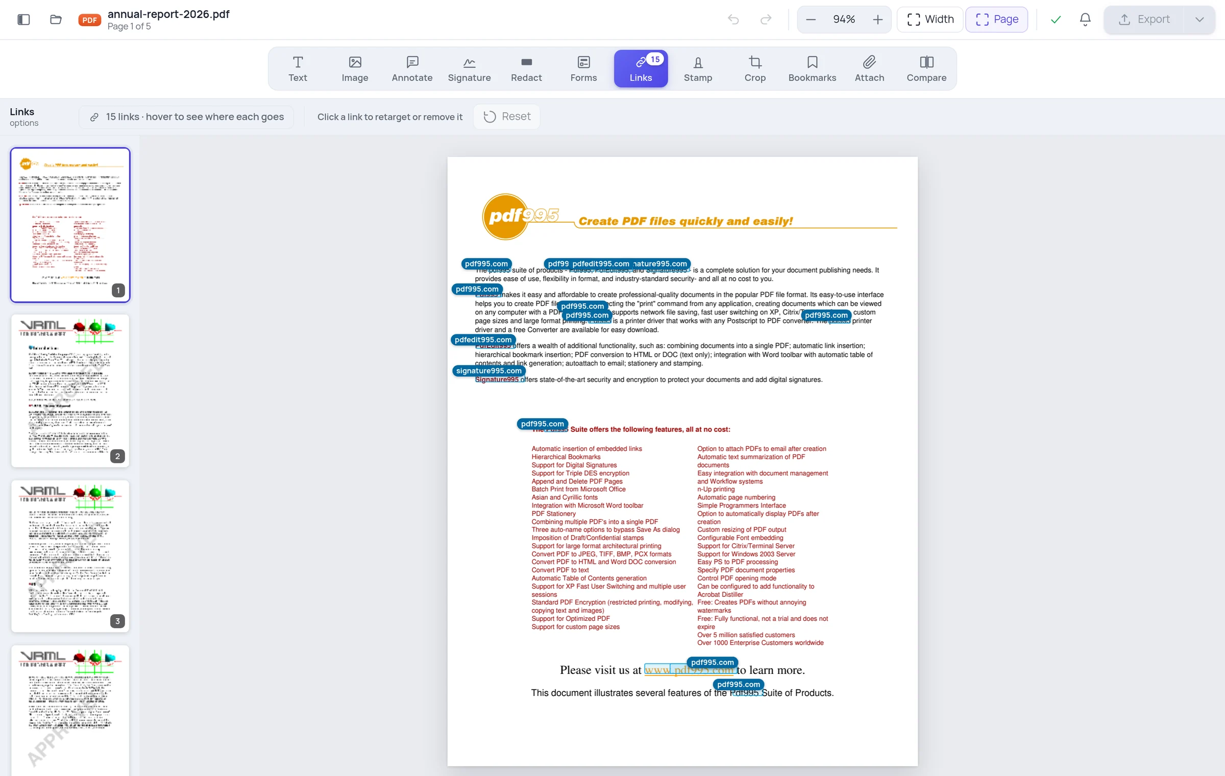Screen dimensions: 1225x776
Task: Toggle the sidebar panel icon
Action: (23, 19)
